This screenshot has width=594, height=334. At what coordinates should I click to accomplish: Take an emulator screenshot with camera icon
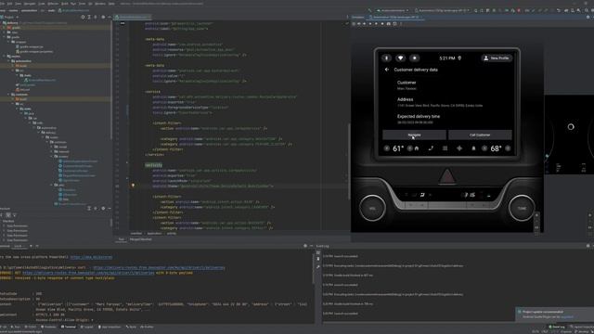(x=388, y=23)
